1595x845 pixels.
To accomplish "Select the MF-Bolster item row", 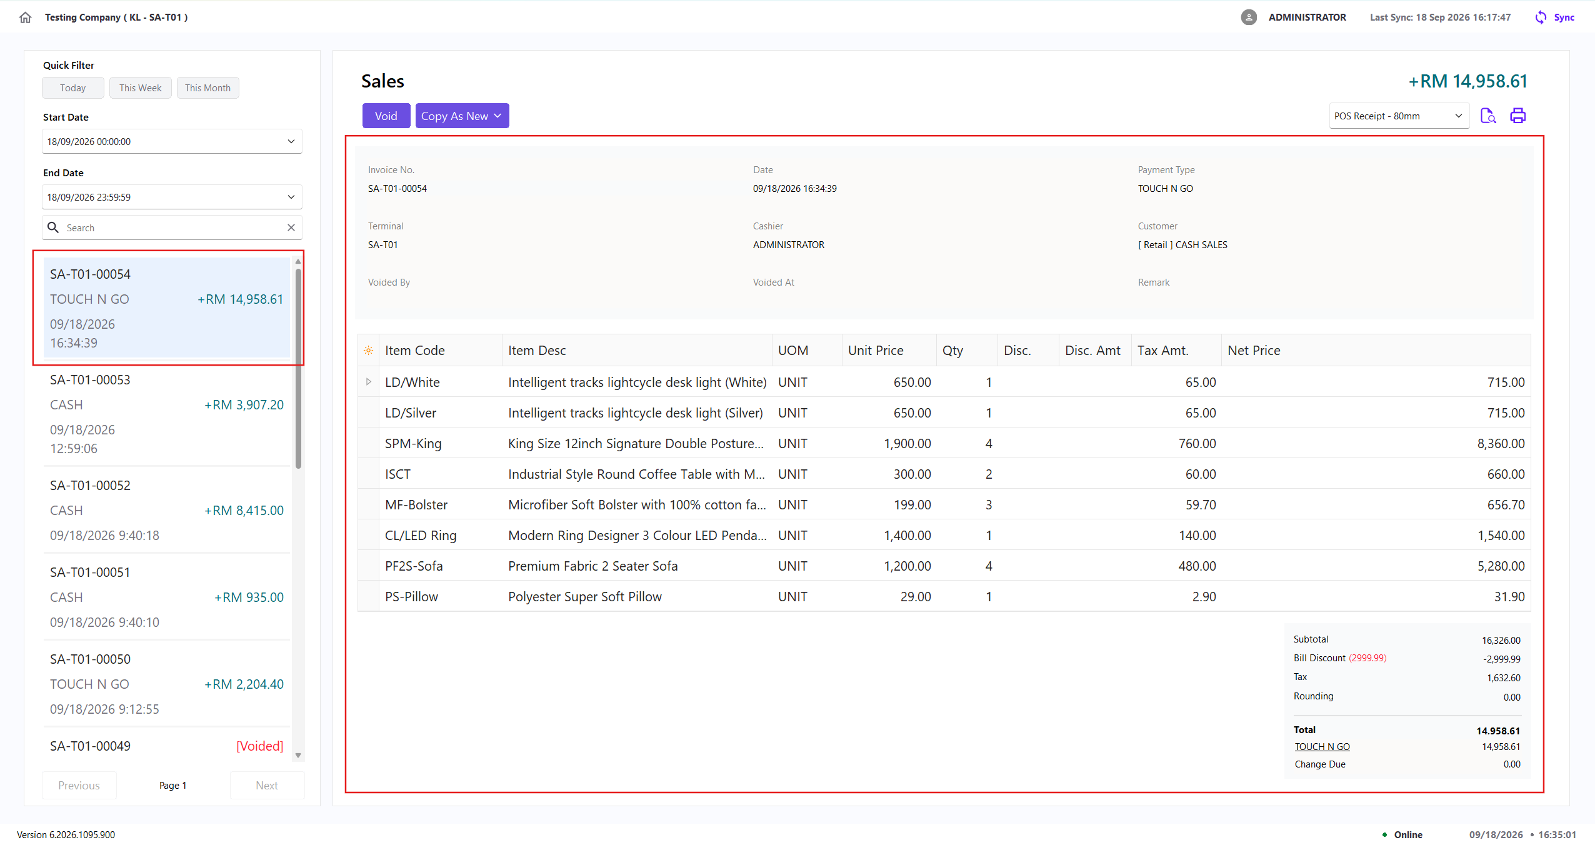I will (x=944, y=504).
